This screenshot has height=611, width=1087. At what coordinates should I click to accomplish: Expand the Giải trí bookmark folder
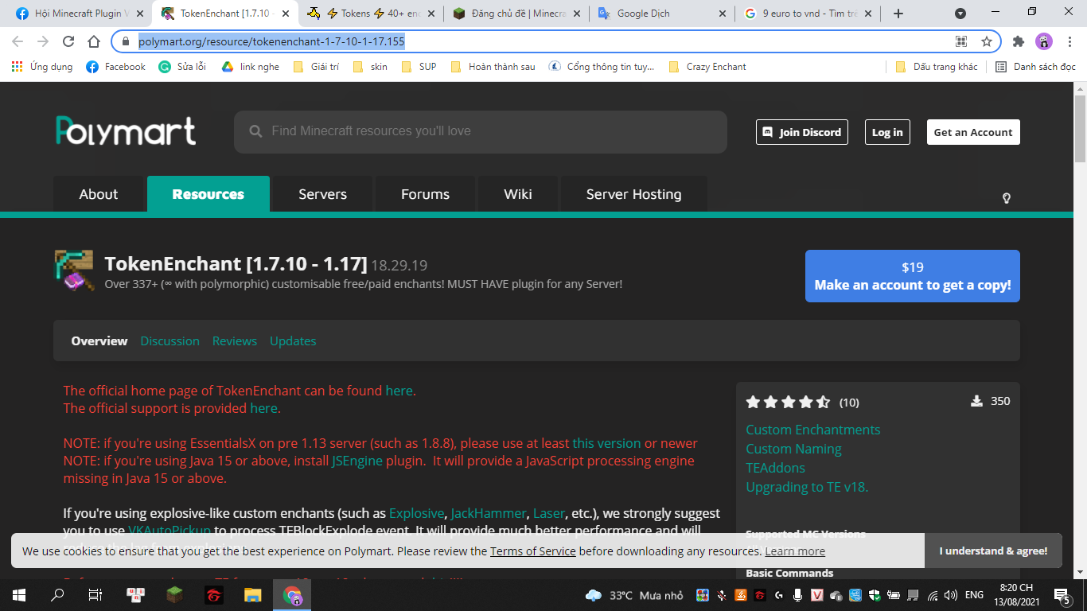pyautogui.click(x=316, y=67)
